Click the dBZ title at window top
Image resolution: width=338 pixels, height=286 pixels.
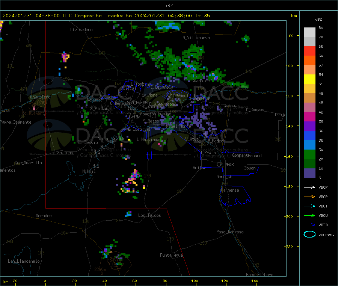(169, 6)
